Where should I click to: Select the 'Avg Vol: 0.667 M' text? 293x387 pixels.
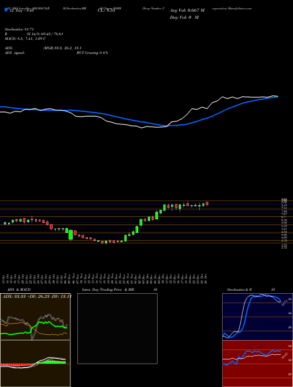187,11
